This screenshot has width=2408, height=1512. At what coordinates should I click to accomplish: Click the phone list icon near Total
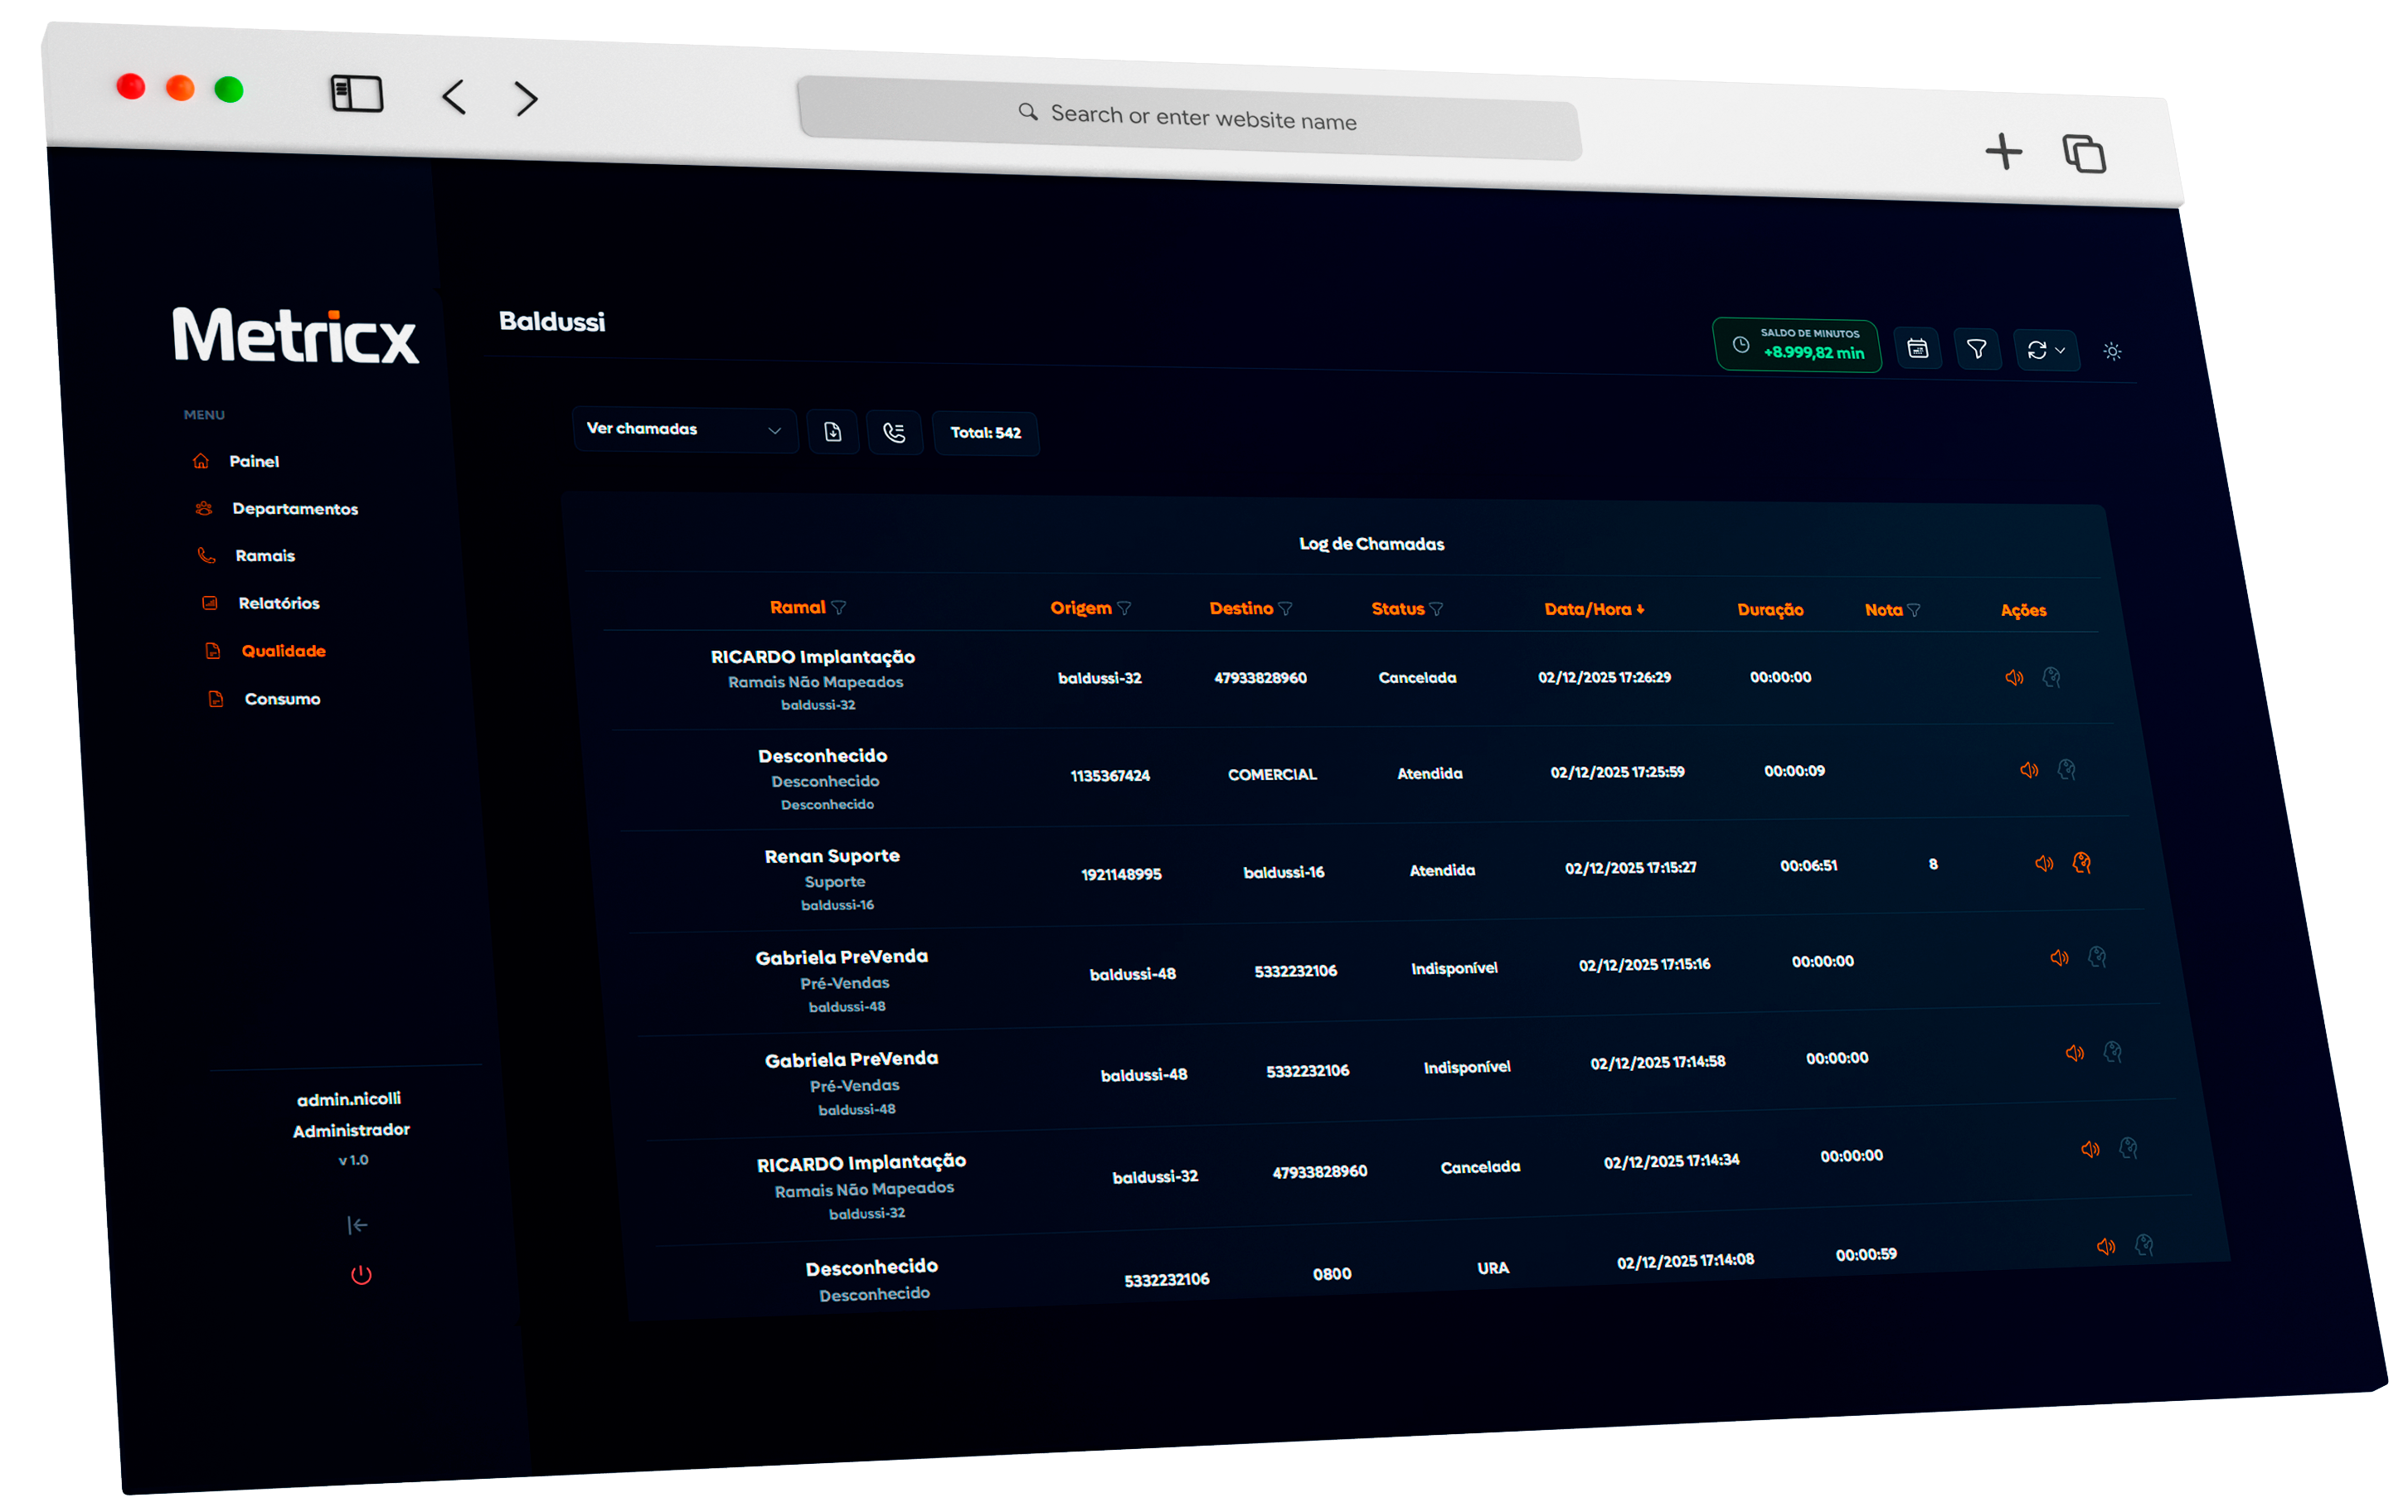pyautogui.click(x=894, y=432)
